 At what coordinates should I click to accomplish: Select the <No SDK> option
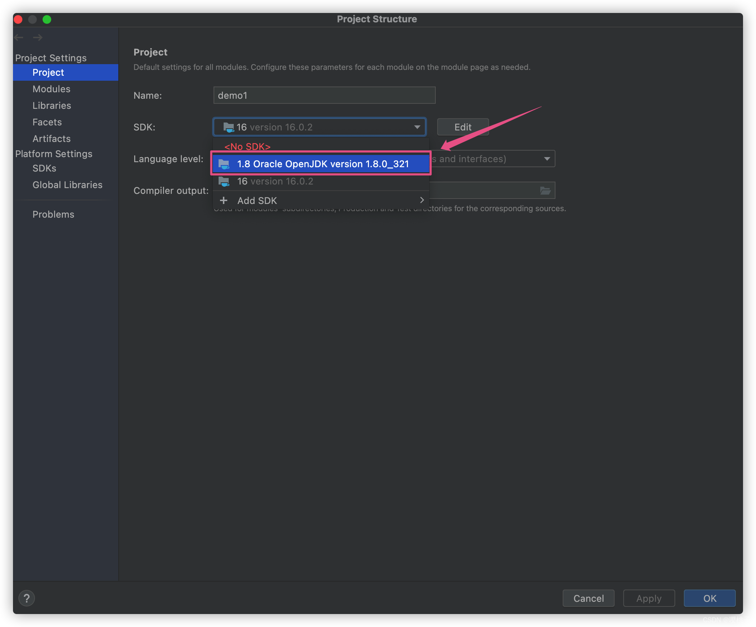247,146
